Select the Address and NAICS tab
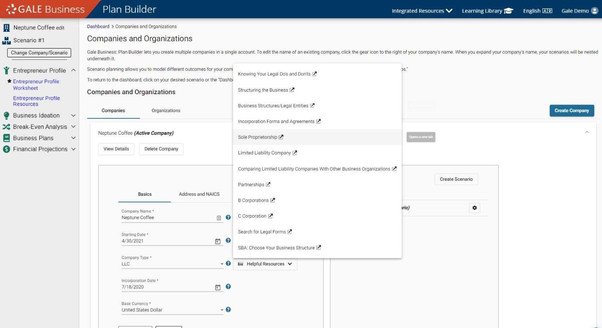 [199, 194]
